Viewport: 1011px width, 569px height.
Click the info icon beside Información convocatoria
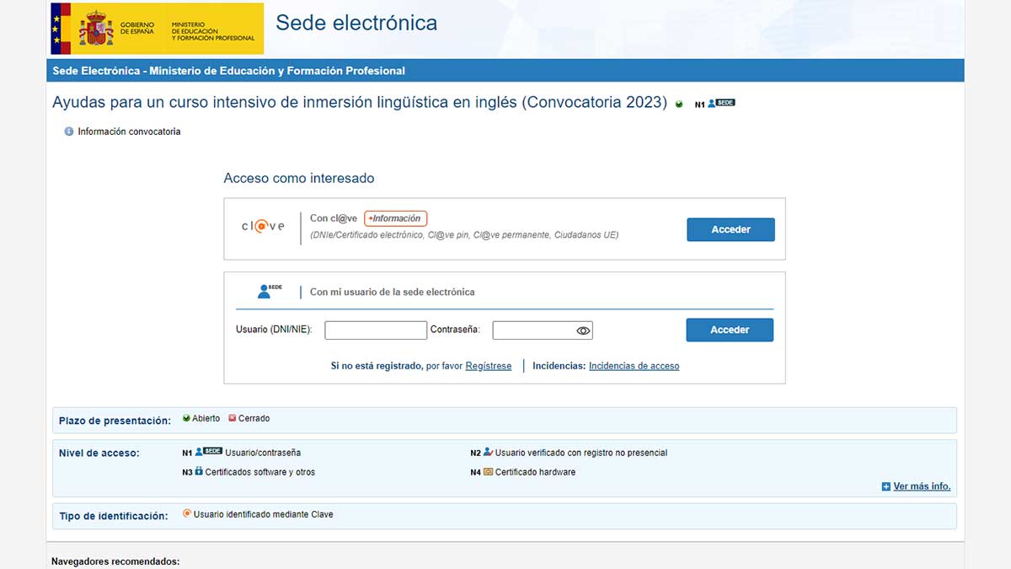coord(69,132)
